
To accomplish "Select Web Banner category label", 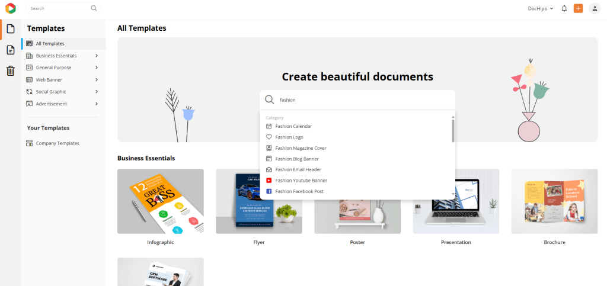I will coord(49,79).
